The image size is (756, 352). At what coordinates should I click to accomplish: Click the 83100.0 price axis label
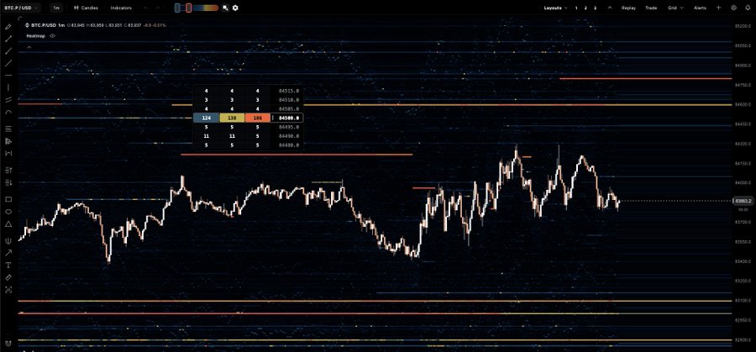coord(742,301)
